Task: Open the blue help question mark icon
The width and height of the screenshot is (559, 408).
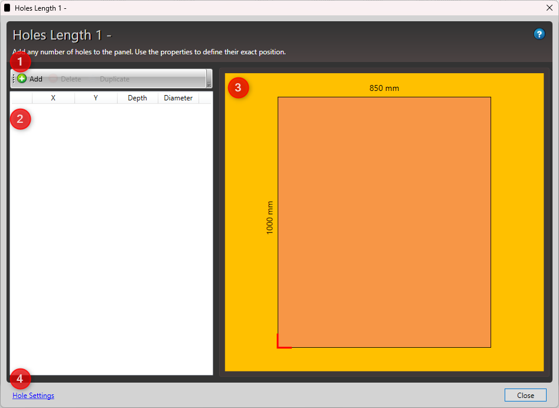Action: tap(539, 34)
